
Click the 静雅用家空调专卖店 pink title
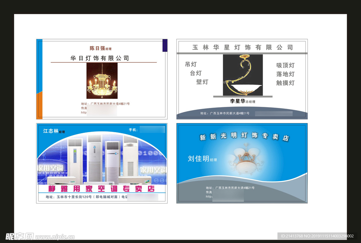point(102,189)
